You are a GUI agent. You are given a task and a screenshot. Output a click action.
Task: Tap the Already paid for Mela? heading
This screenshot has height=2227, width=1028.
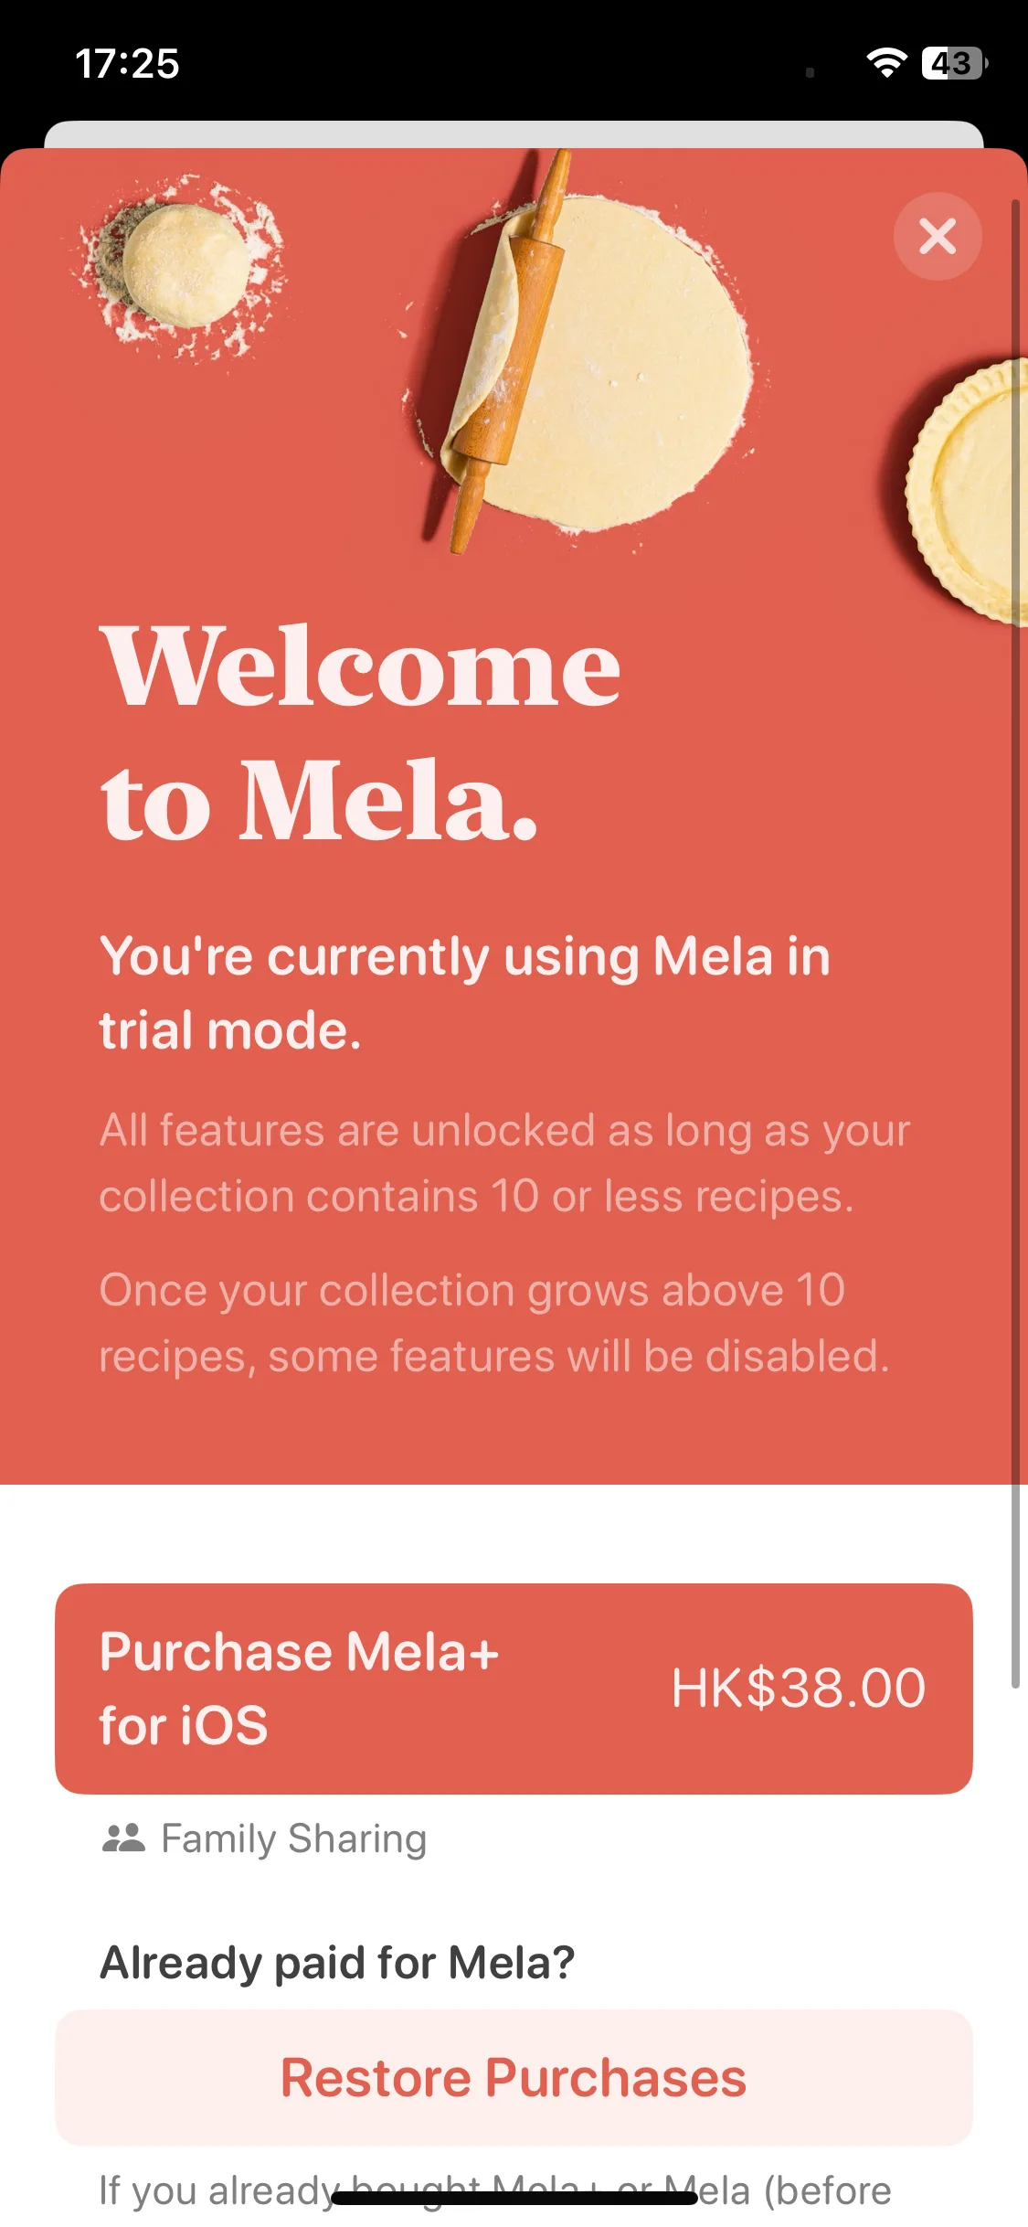337,1962
